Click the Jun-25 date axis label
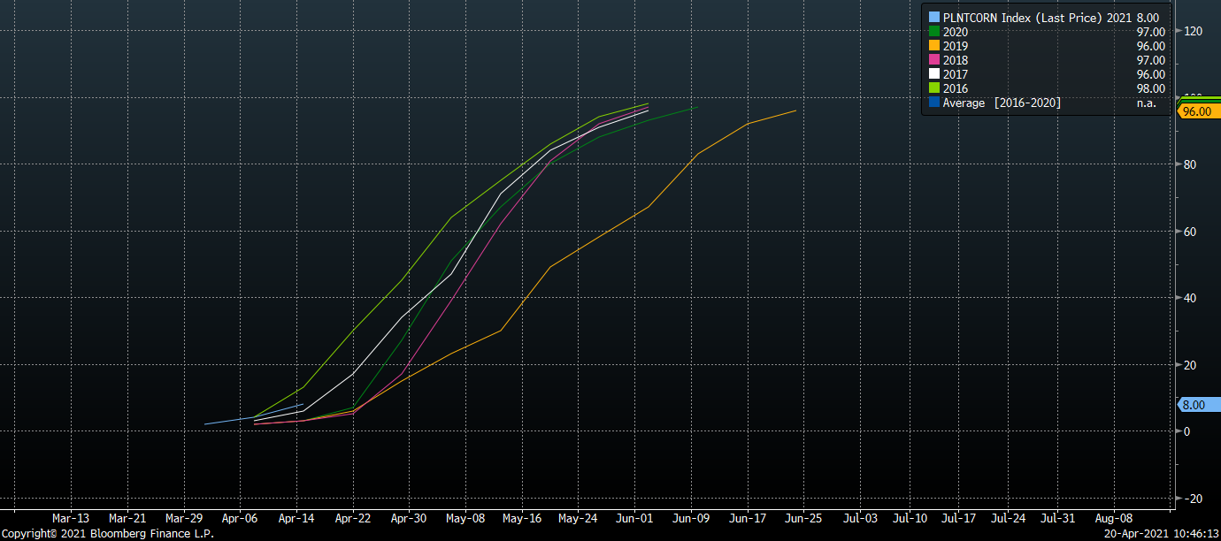The image size is (1221, 541). coord(803,518)
